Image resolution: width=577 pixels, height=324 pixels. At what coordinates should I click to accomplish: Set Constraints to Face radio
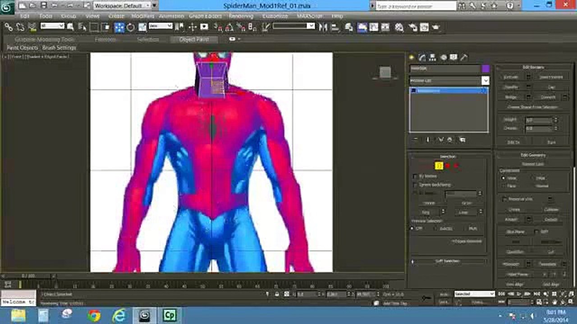tap(503, 185)
